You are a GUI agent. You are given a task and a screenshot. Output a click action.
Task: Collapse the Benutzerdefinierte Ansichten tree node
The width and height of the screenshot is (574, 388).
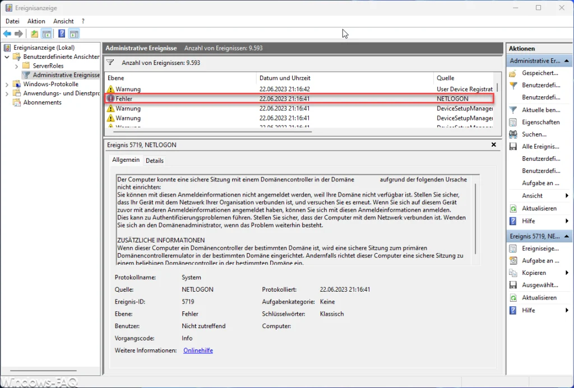coord(7,57)
